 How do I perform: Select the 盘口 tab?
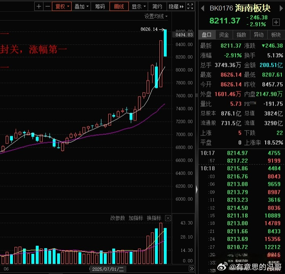(x=207, y=35)
